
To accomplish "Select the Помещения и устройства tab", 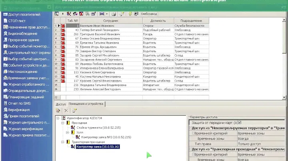I will [x=85, y=104].
